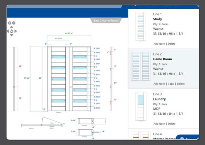
Task: Click the green 65 13/16" overall width dimension
Action: [x=69, y=33]
